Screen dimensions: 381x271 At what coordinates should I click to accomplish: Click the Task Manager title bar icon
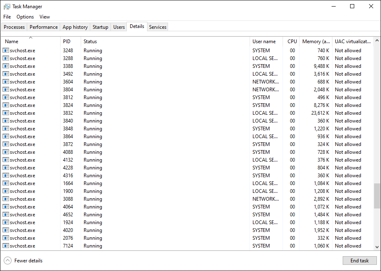pyautogui.click(x=7, y=7)
